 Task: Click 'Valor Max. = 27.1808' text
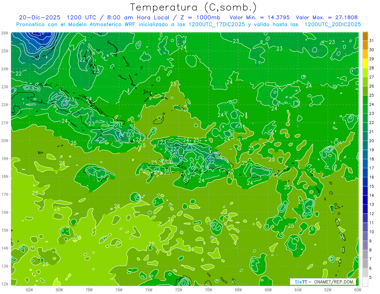click(326, 17)
